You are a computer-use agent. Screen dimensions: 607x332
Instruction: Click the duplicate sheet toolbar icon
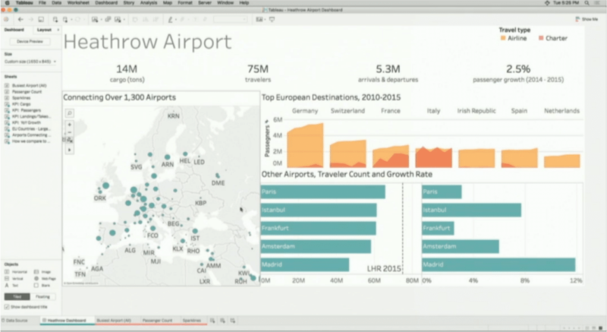click(109, 19)
